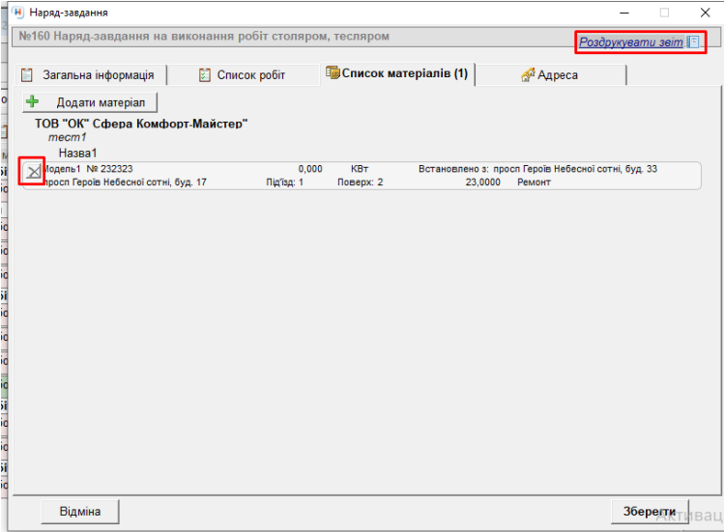Click the checklist icon on Список робіт tab

(205, 75)
